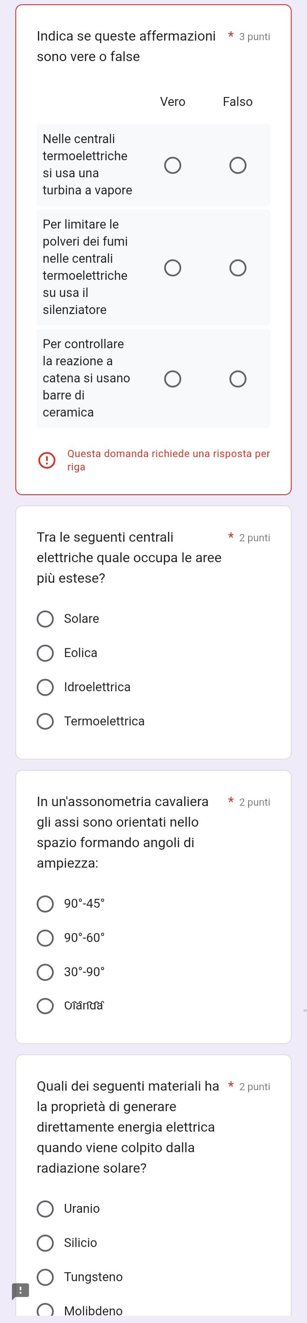Choose Falso for barre di ceramica row

tap(237, 379)
